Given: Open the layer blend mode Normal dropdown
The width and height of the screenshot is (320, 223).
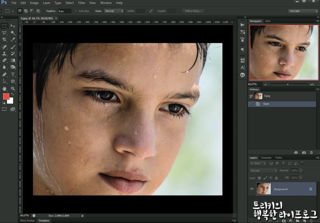Looking at the screenshot, I should click(263, 171).
